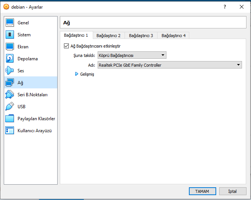Viewport: 251px width, 200px height.
Task: Open the Ses speaker icon
Action: [x=10, y=70]
